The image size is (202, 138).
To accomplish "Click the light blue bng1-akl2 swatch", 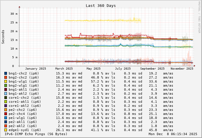I will [6, 94].
